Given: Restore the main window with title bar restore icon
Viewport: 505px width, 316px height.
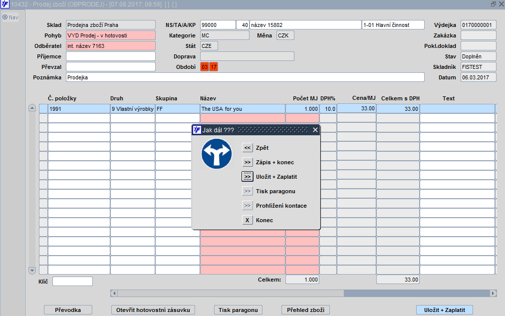Looking at the screenshot, I should tap(493, 4).
